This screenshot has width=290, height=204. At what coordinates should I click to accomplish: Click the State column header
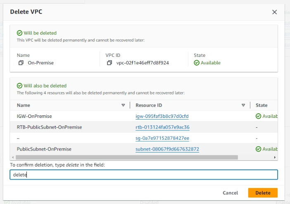(x=261, y=106)
